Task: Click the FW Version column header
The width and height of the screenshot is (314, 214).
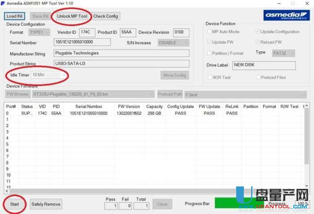Action: coord(129,107)
